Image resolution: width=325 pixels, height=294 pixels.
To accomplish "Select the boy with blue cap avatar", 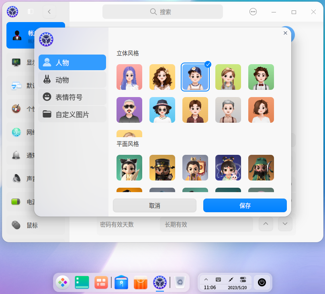I will [x=195, y=77].
